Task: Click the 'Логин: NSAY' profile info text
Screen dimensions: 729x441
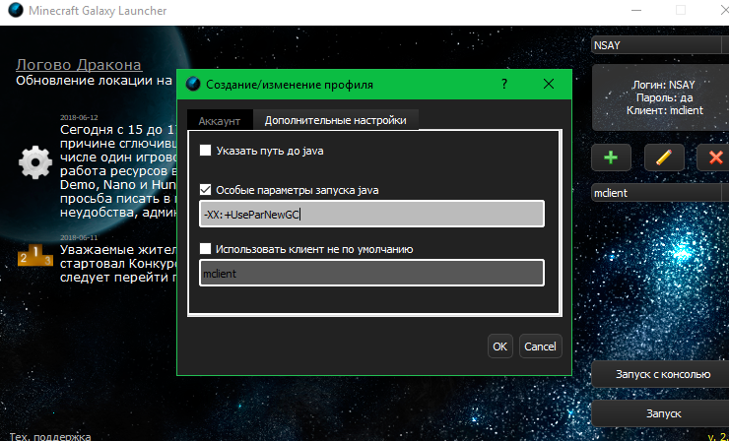Action: [663, 85]
